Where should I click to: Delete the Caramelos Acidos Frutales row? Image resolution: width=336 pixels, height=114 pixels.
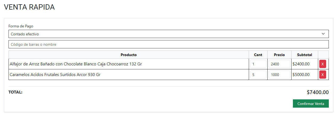pos(322,75)
